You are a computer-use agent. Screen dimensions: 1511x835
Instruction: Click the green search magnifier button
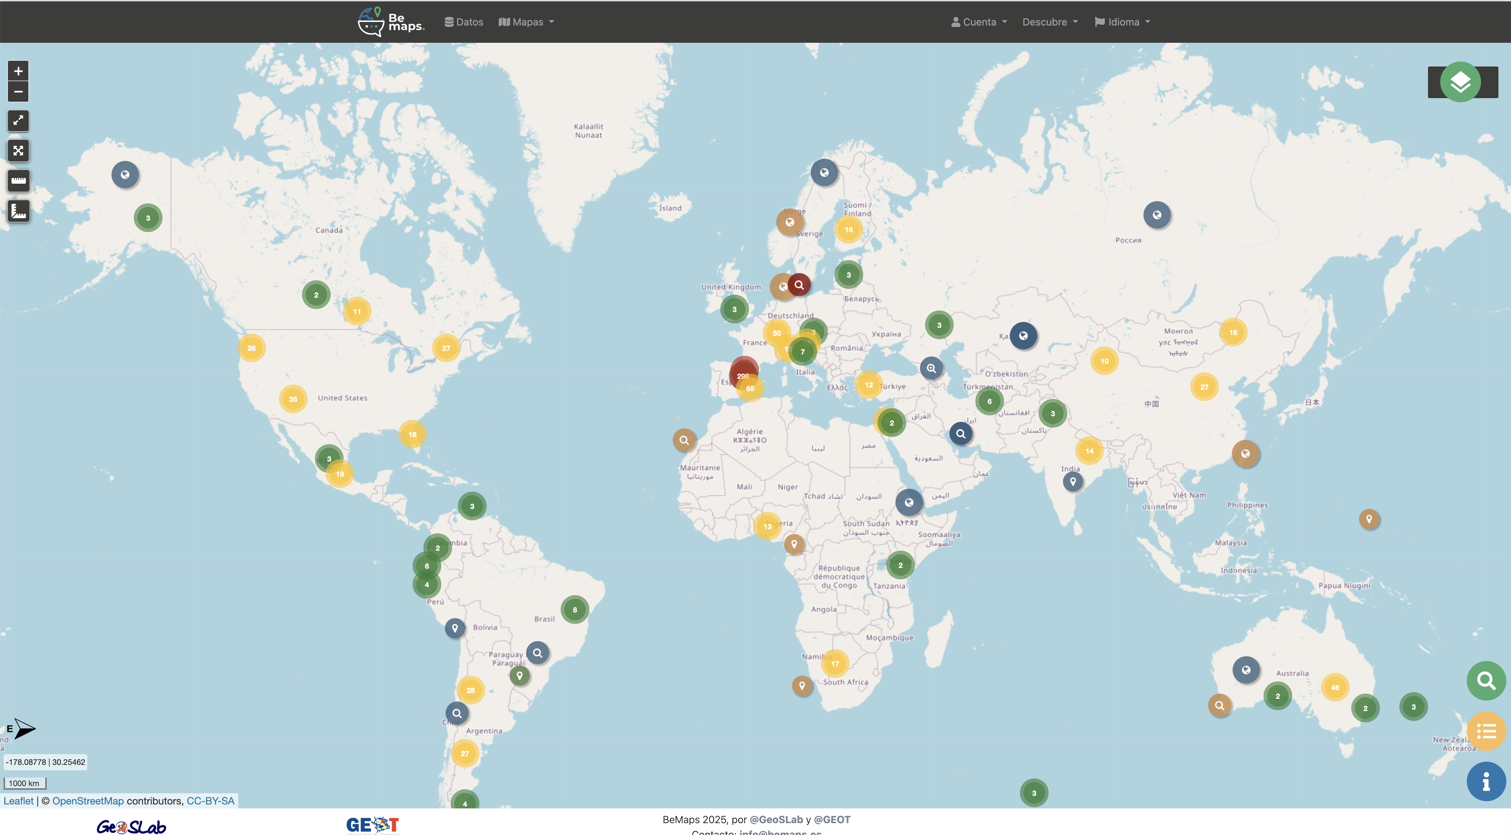coord(1486,681)
